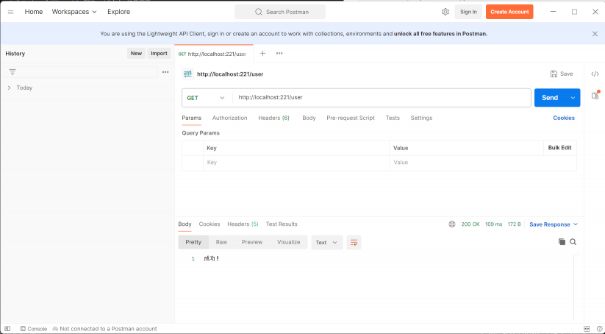Open the Postman settings gear
This screenshot has height=334, width=605.
point(445,12)
